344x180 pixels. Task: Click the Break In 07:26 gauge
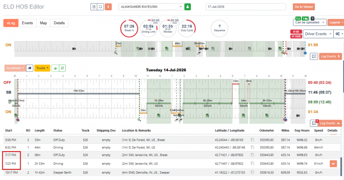(129, 29)
